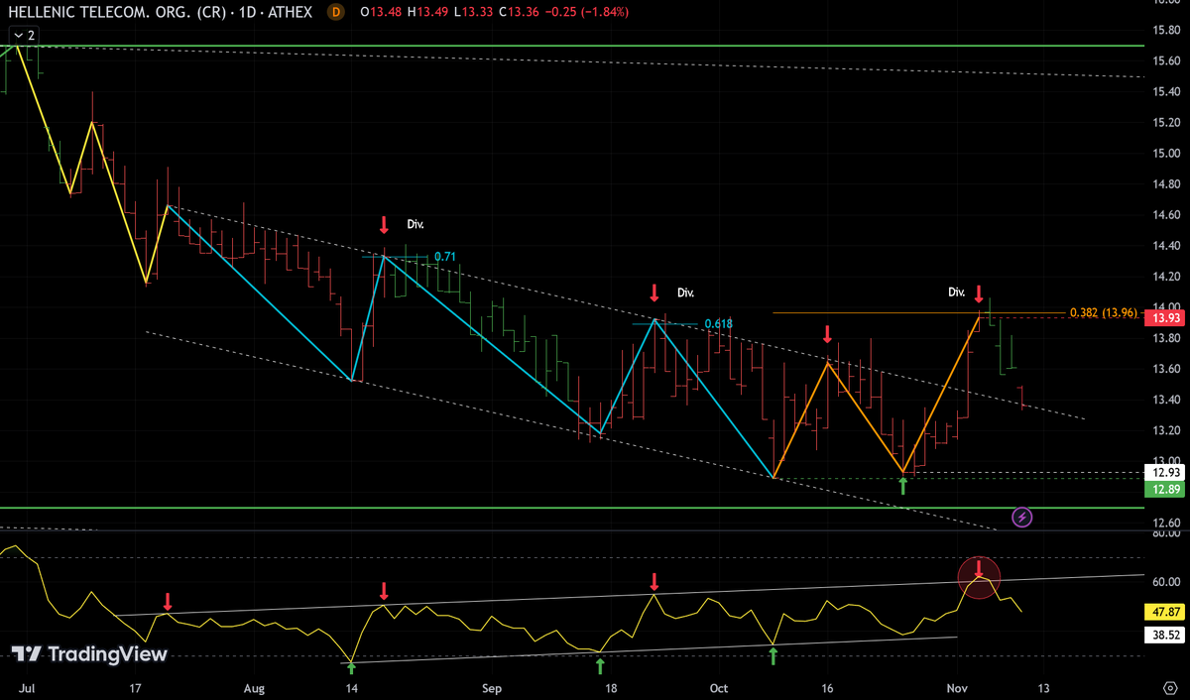Expand the collapsed indicators legend showing 2

point(24,35)
